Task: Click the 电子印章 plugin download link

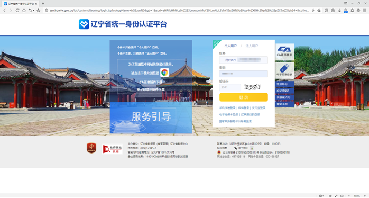Action: coord(151,89)
